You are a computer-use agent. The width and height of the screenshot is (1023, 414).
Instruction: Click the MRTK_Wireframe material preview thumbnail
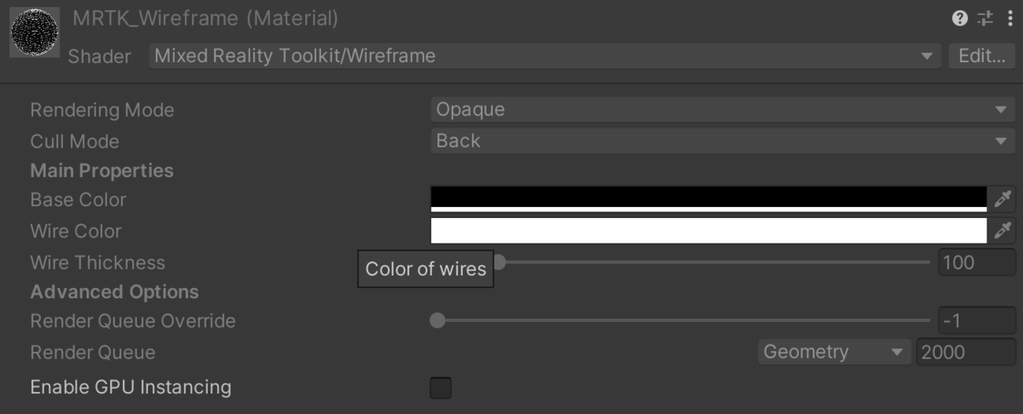[34, 33]
